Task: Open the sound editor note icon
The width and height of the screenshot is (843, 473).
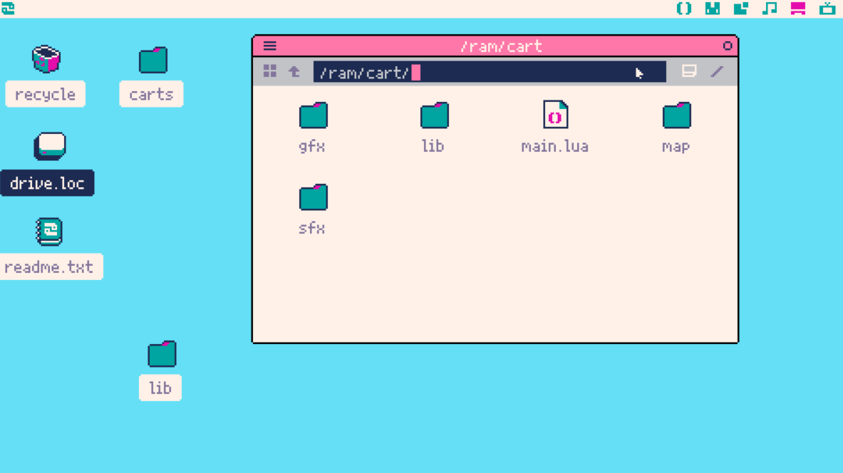Action: [770, 9]
